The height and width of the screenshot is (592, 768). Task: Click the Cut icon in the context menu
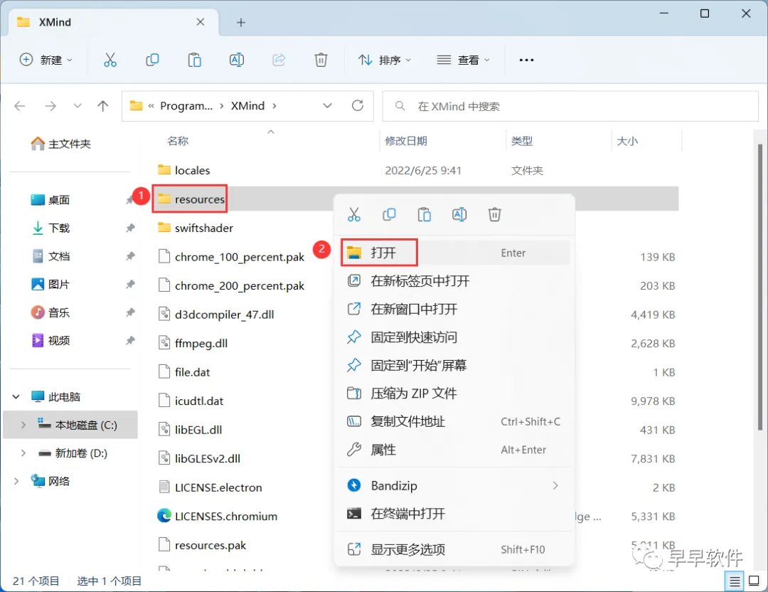(x=354, y=214)
